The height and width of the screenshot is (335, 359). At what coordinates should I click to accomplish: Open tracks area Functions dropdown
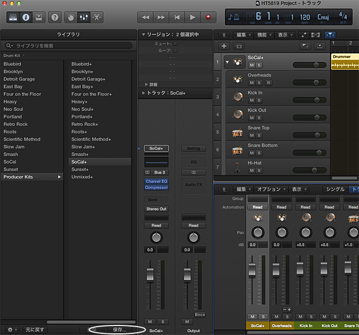click(264, 35)
